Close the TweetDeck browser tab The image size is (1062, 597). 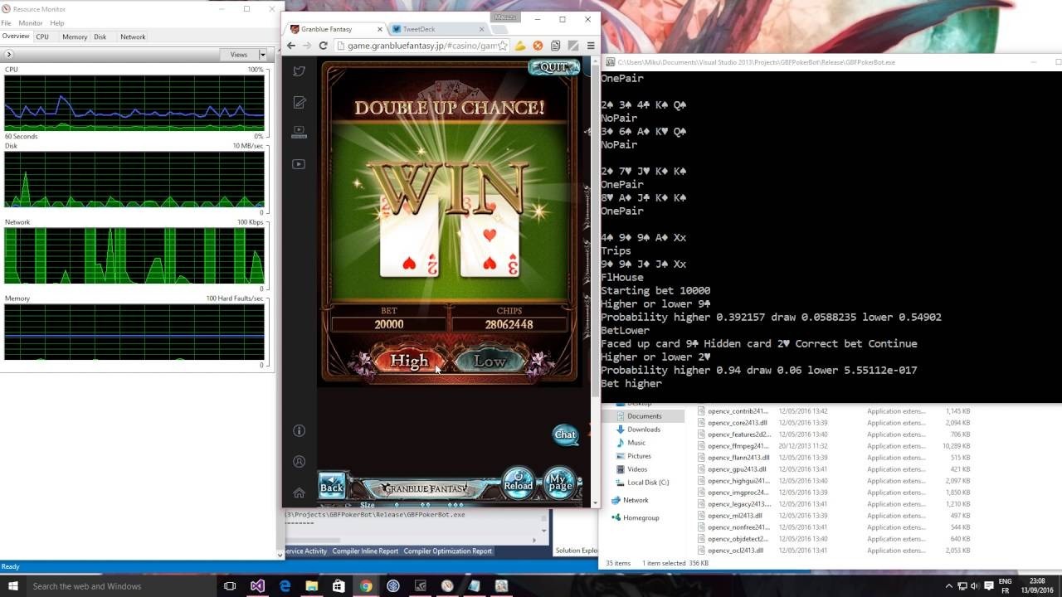tap(481, 29)
